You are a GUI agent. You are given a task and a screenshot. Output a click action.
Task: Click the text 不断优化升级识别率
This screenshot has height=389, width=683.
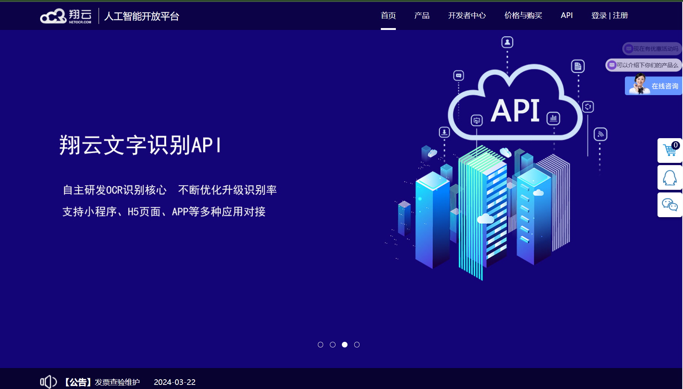point(228,190)
